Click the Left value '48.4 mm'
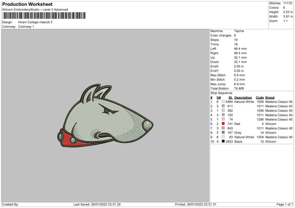Viewport: 295px width, 208px height. tap(240, 49)
